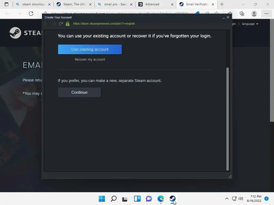Screen dimensions: 274x205
Task: Click the green lock icon in Steam dialog
Action: (68, 24)
